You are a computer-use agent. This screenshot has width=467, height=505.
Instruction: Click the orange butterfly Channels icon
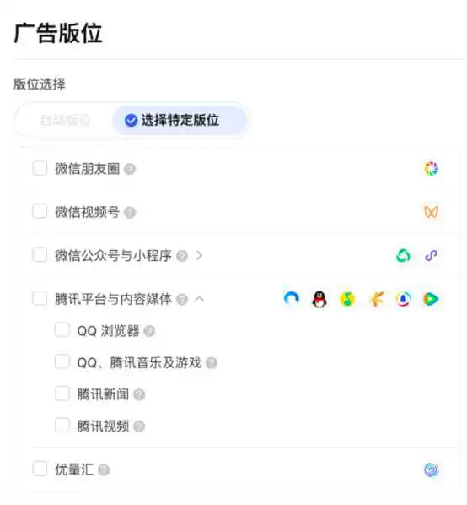coord(431,212)
